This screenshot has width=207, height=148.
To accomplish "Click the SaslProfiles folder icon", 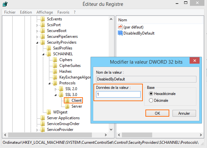I will [49, 48].
